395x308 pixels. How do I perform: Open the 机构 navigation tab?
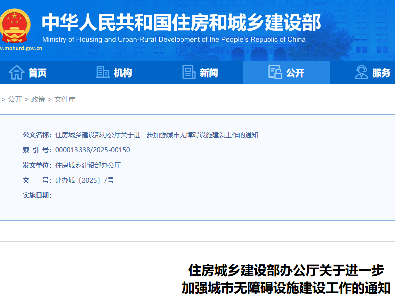114,72
